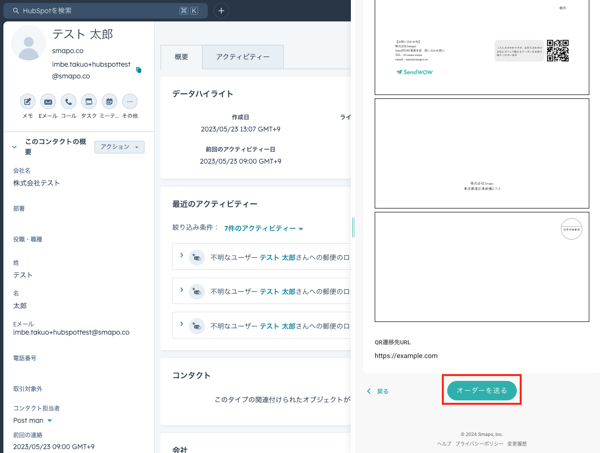Expand the second 郵便のログ activity entry
The width and height of the screenshot is (600, 453).
[182, 290]
